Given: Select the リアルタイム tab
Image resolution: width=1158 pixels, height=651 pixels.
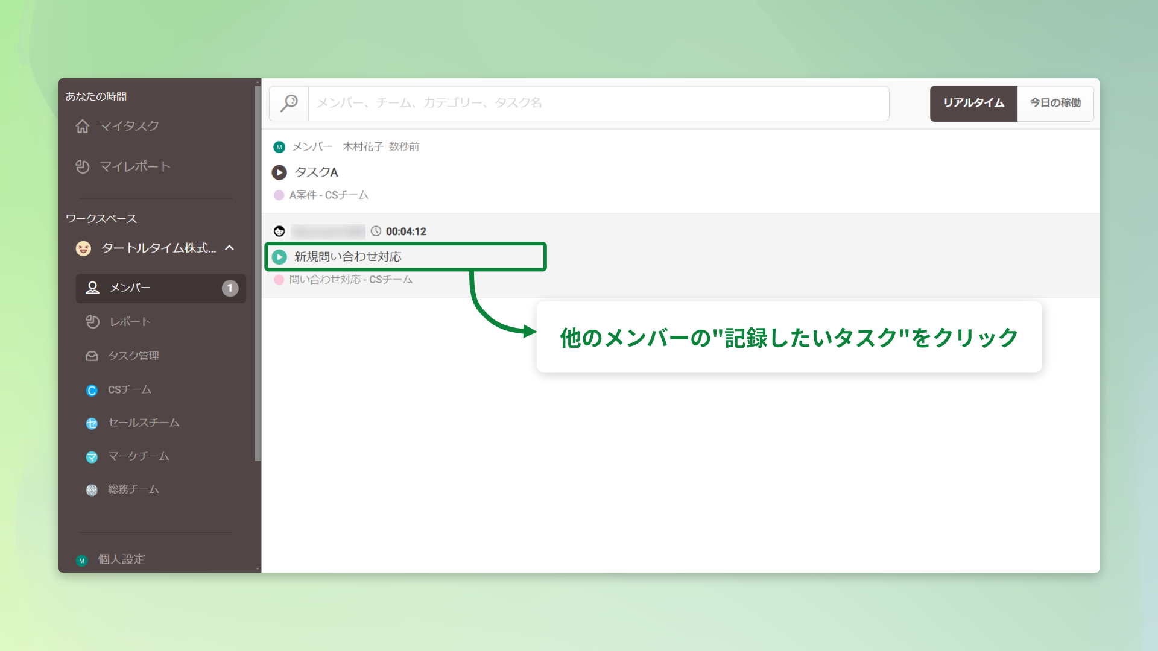Looking at the screenshot, I should click(x=973, y=103).
